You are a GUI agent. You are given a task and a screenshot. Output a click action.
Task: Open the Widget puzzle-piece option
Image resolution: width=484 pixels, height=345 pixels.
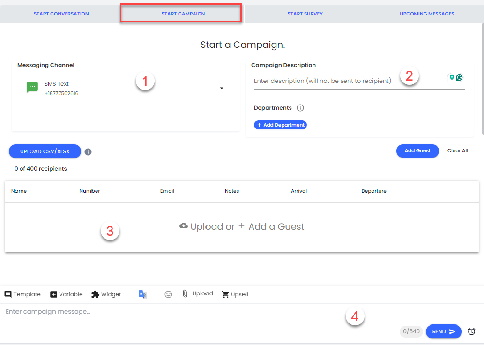coord(106,294)
